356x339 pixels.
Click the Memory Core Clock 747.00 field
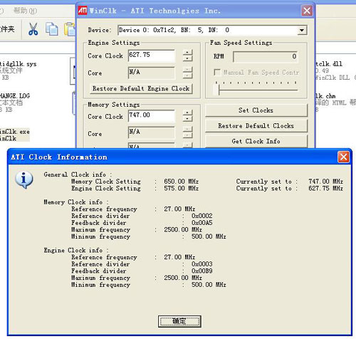point(152,116)
